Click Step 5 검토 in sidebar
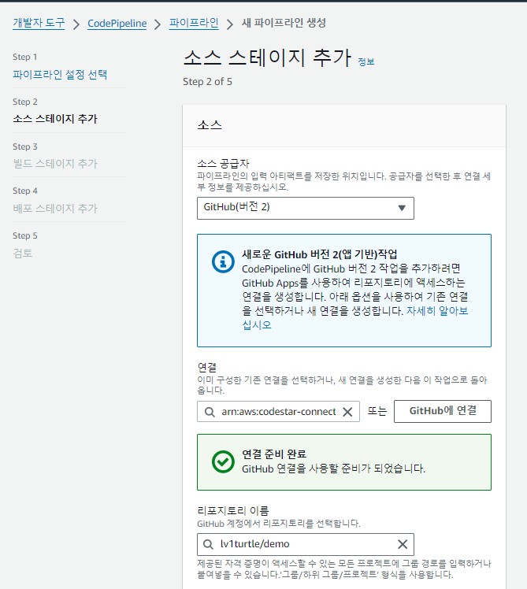Image resolution: width=527 pixels, height=589 pixels. [x=23, y=254]
